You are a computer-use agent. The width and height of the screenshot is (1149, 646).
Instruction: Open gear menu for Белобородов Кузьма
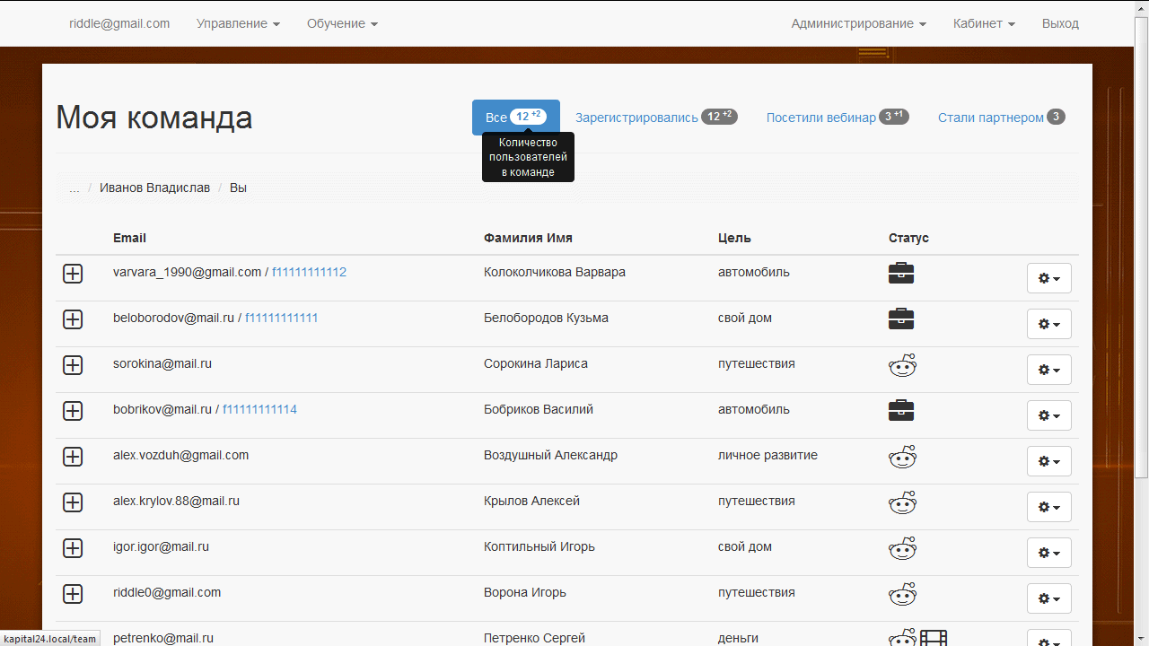(x=1048, y=324)
